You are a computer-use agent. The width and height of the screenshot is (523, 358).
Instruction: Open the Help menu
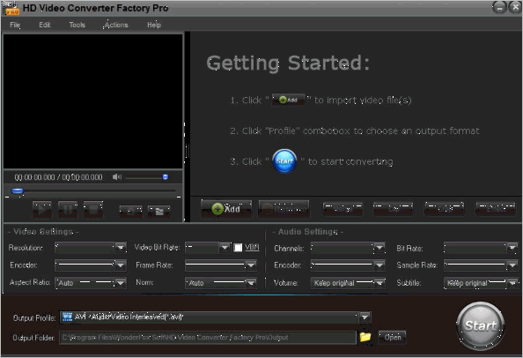pos(154,25)
